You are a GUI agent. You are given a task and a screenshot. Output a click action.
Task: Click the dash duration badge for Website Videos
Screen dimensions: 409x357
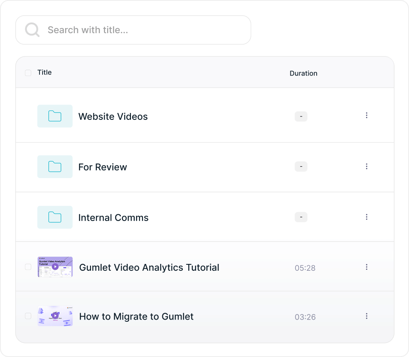click(301, 116)
